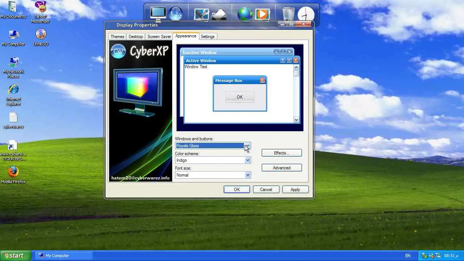This screenshot has height=261, width=464.
Task: Launch Mozilla Firefox from desktop
Action: click(13, 175)
